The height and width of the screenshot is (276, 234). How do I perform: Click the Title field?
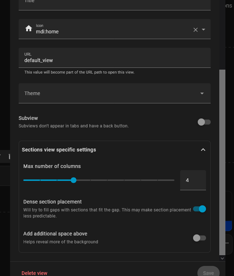tap(114, 5)
